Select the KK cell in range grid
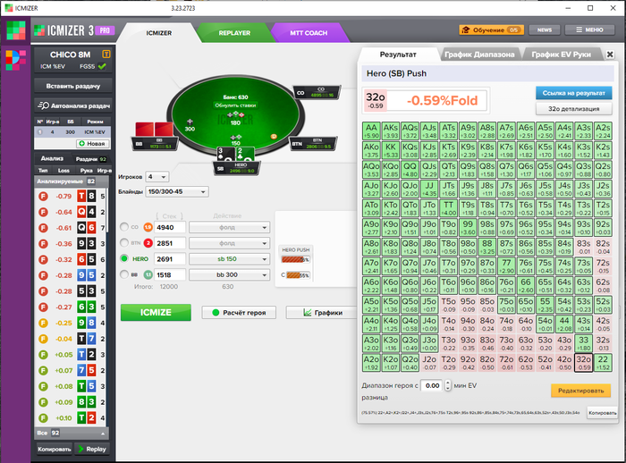Image resolution: width=626 pixels, height=463 pixels. pyautogui.click(x=391, y=150)
